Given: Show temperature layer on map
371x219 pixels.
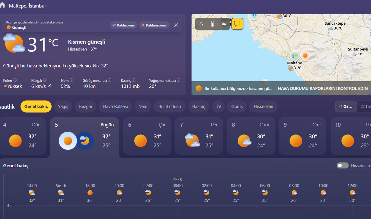Looking at the screenshot, I should click(x=212, y=24).
